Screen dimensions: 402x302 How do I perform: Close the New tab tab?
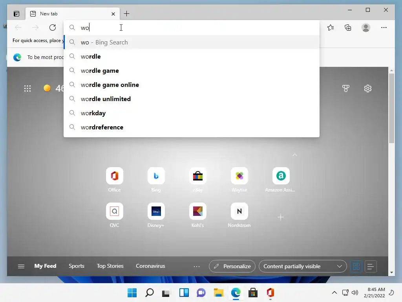(x=113, y=14)
